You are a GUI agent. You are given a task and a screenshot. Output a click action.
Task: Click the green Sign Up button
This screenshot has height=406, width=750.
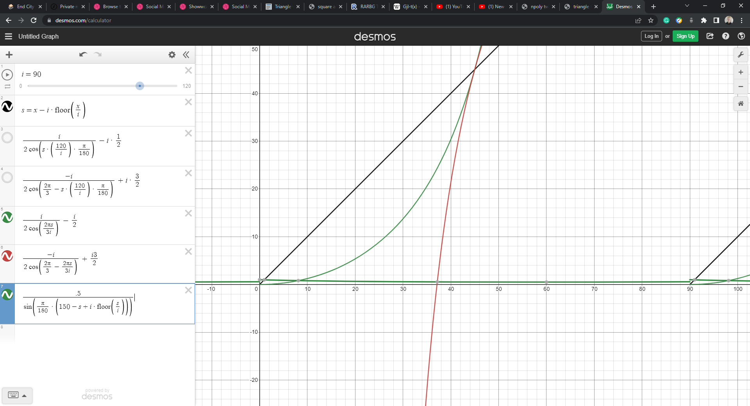685,36
